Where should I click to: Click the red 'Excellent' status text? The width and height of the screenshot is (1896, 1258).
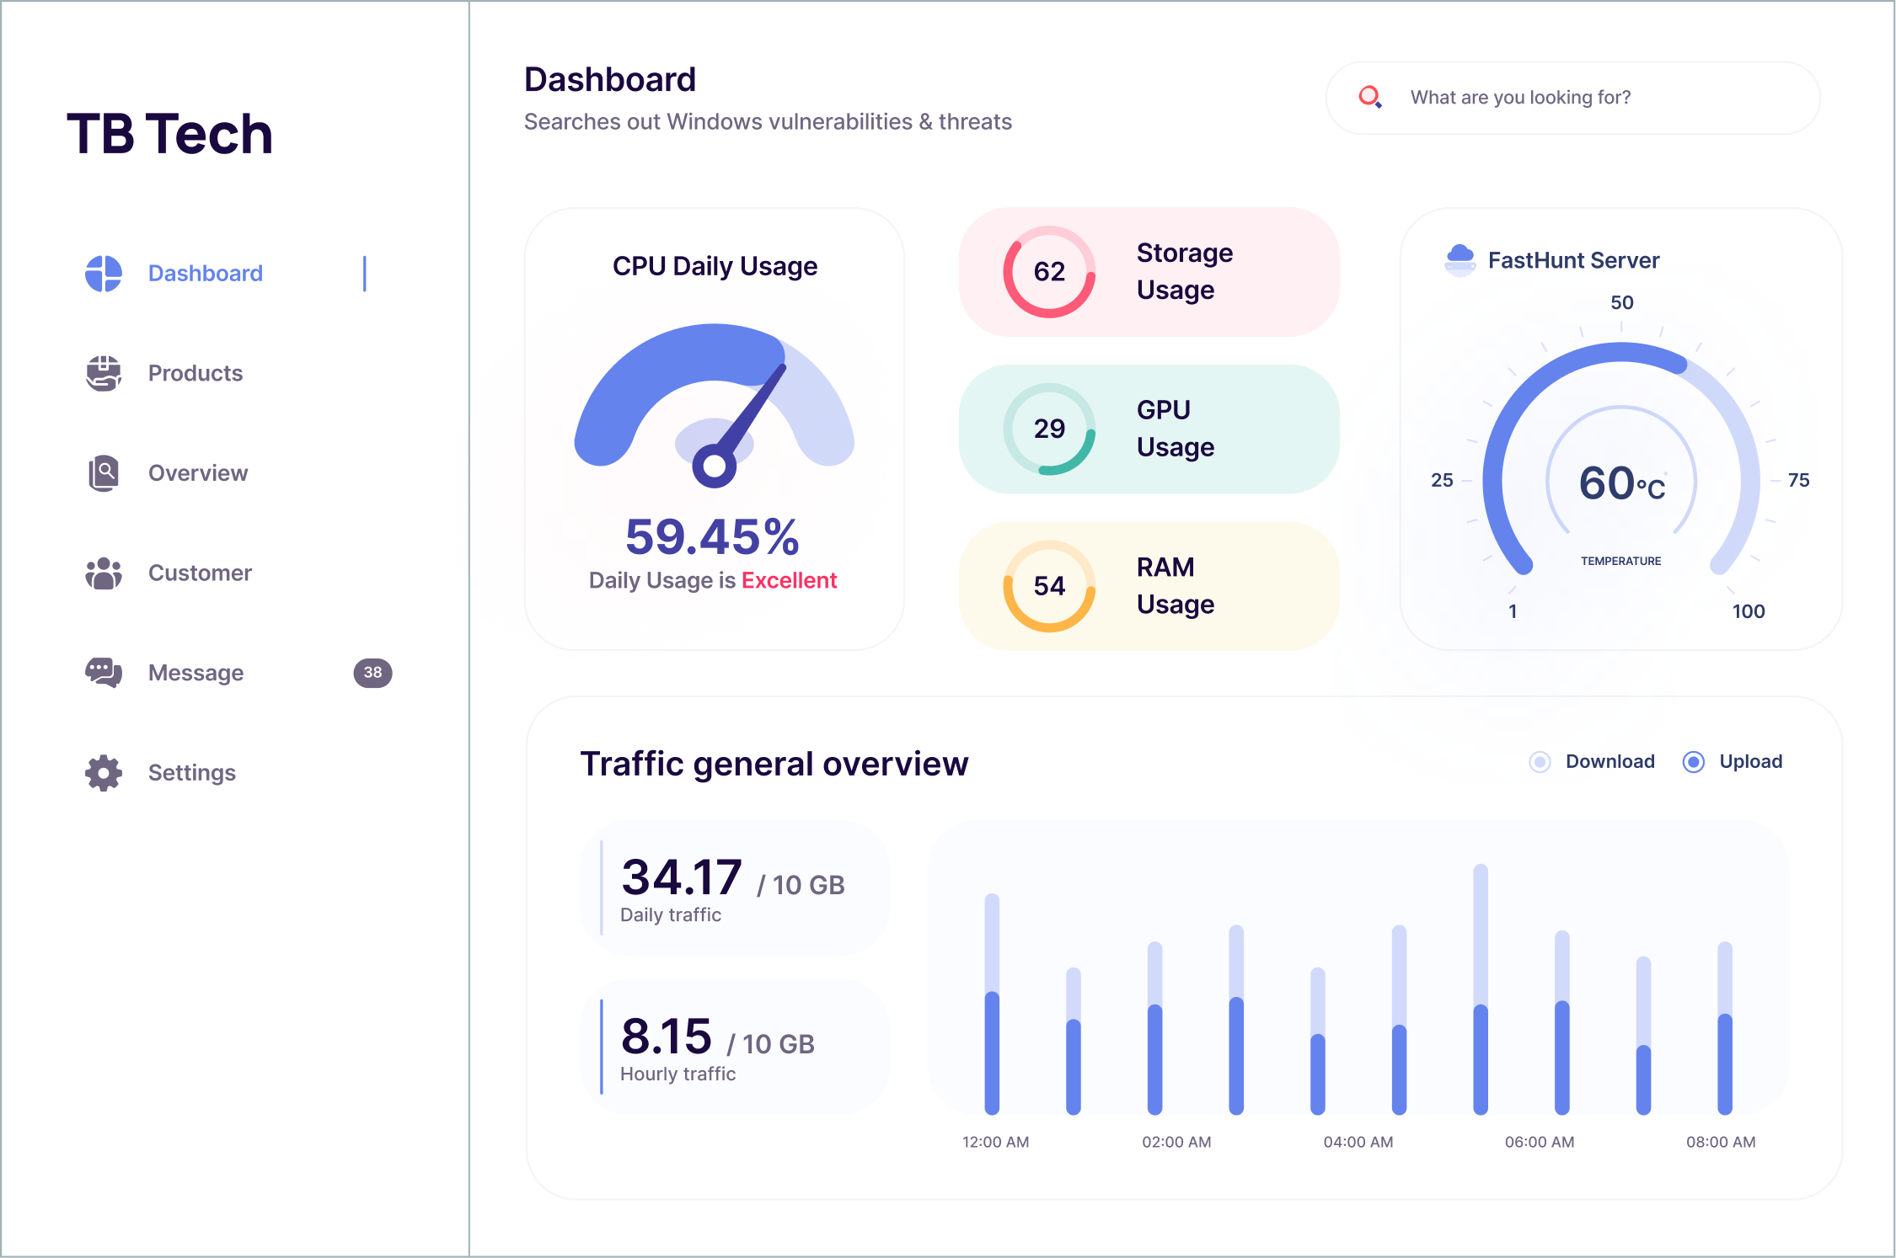(x=789, y=580)
